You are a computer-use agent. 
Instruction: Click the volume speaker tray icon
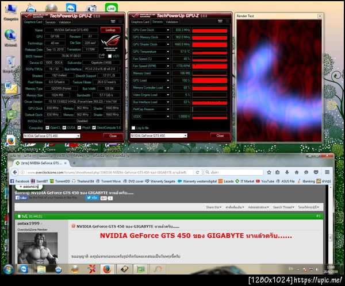317,269
